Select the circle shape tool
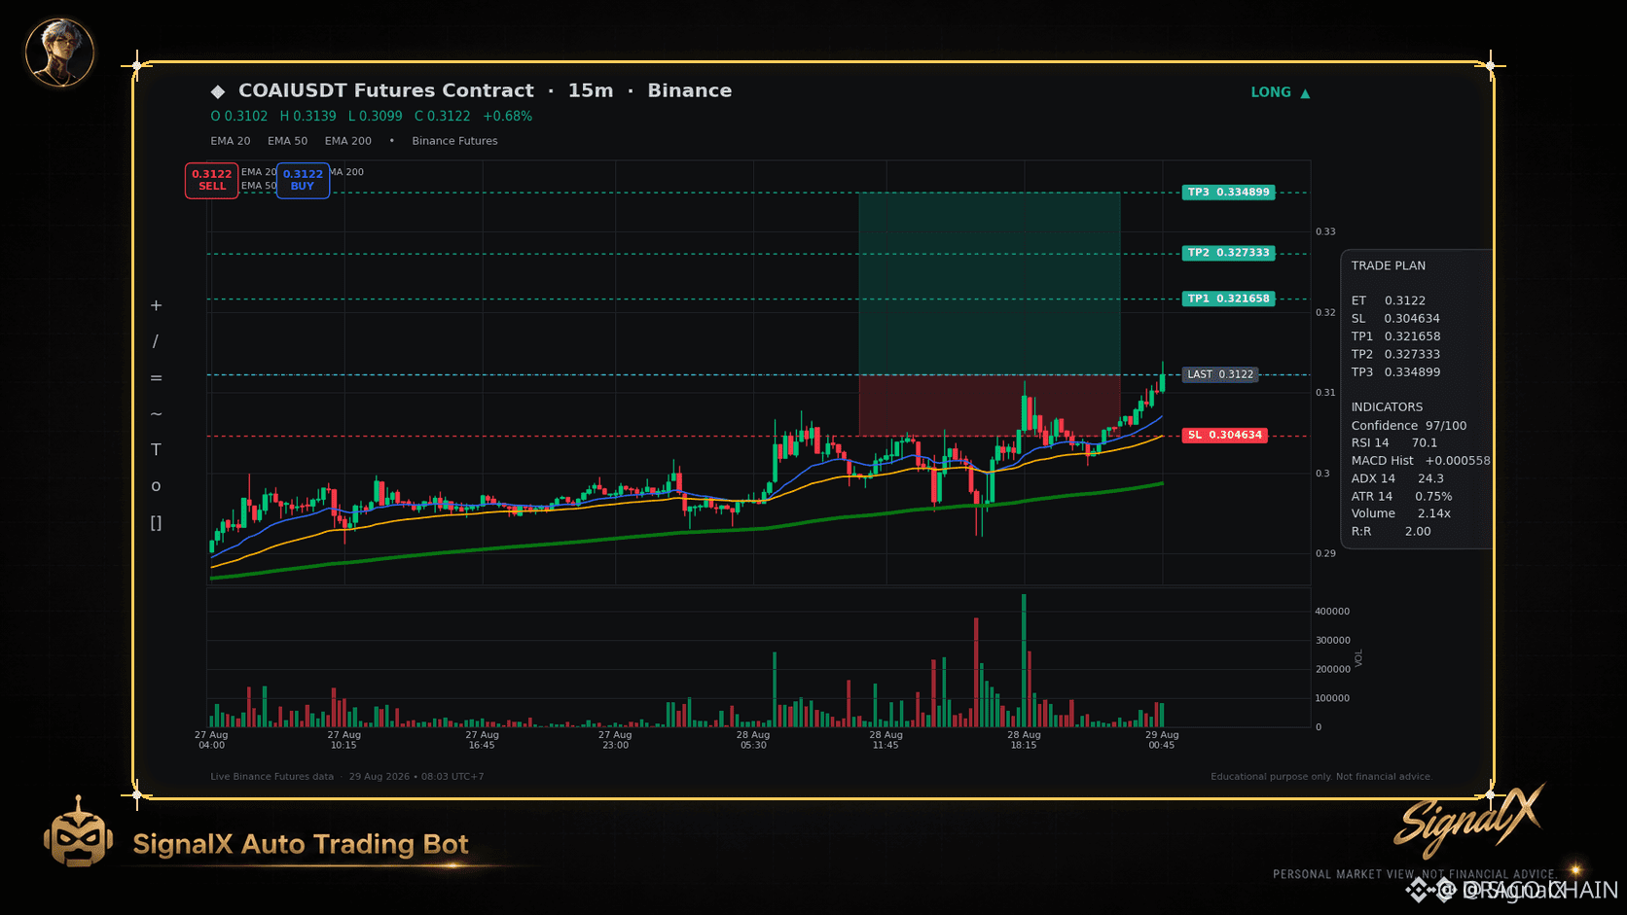1627x915 pixels. (x=156, y=486)
